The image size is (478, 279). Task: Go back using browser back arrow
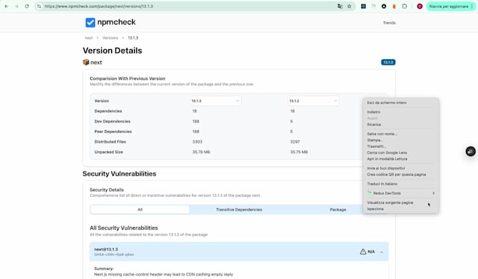pyautogui.click(x=6, y=6)
